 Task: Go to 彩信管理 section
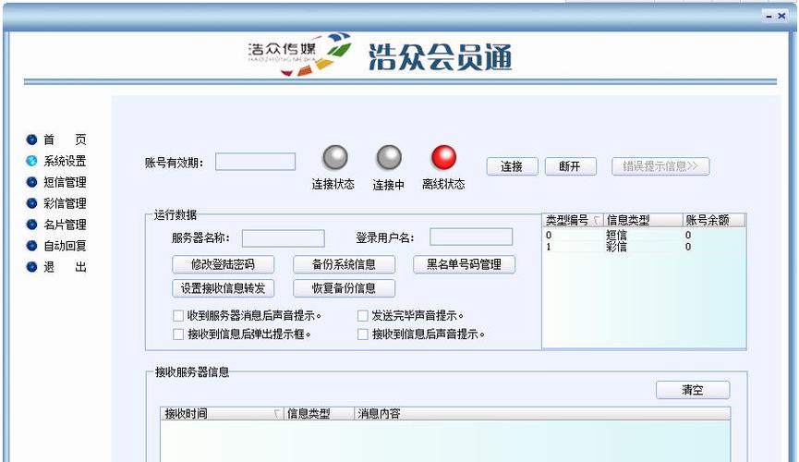[x=65, y=203]
